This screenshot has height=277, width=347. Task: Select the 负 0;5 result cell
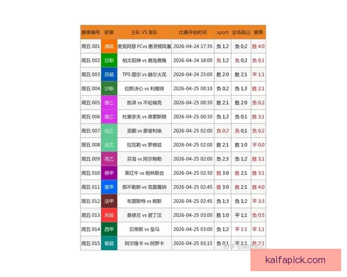pyautogui.click(x=259, y=215)
